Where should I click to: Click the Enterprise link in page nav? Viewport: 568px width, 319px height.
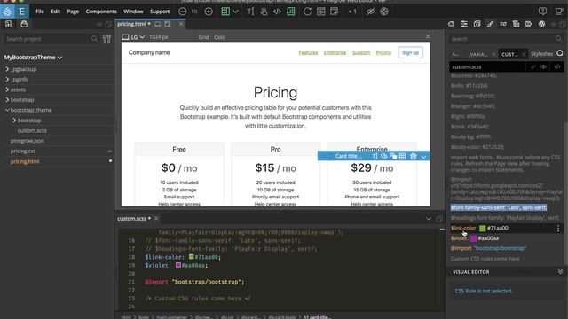pyautogui.click(x=335, y=53)
